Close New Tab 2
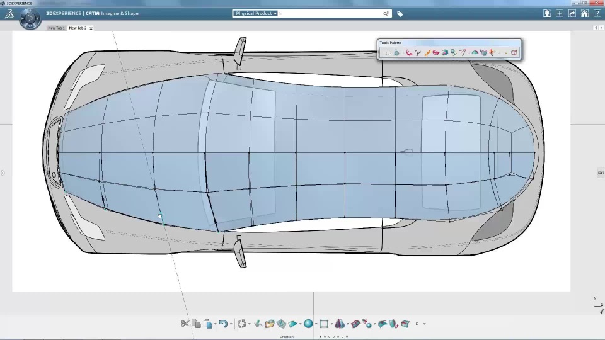 [x=91, y=28]
